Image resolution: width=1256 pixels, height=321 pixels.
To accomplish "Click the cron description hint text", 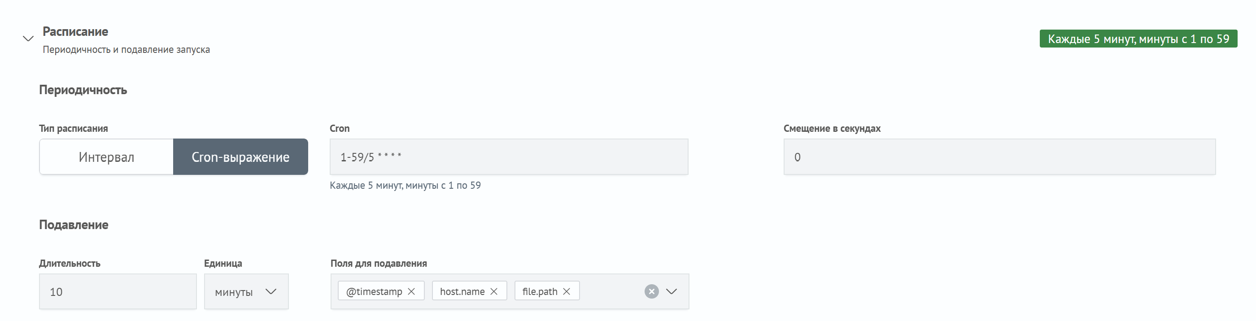I will tap(405, 186).
